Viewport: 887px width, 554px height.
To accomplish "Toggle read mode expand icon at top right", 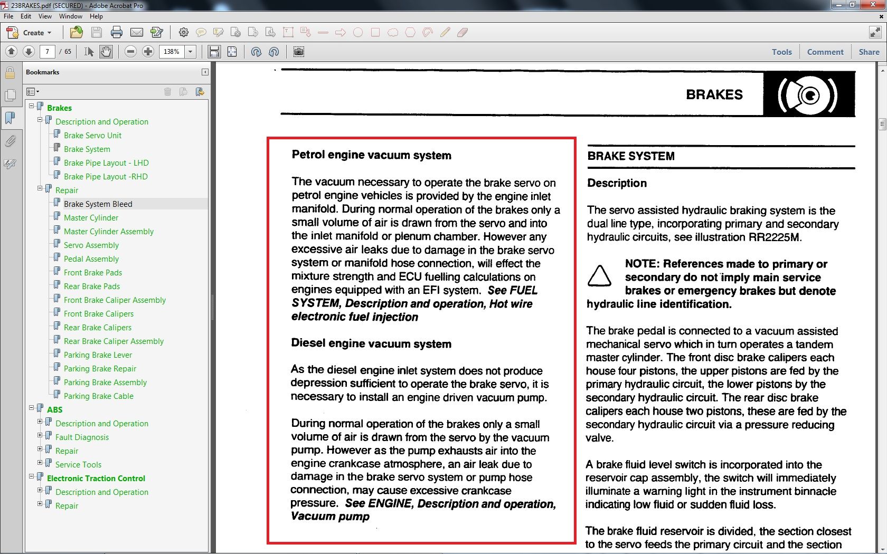I will click(x=875, y=33).
